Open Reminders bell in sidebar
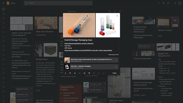Image resolution: width=183 pixels, height=103 pixels. tap(3, 14)
